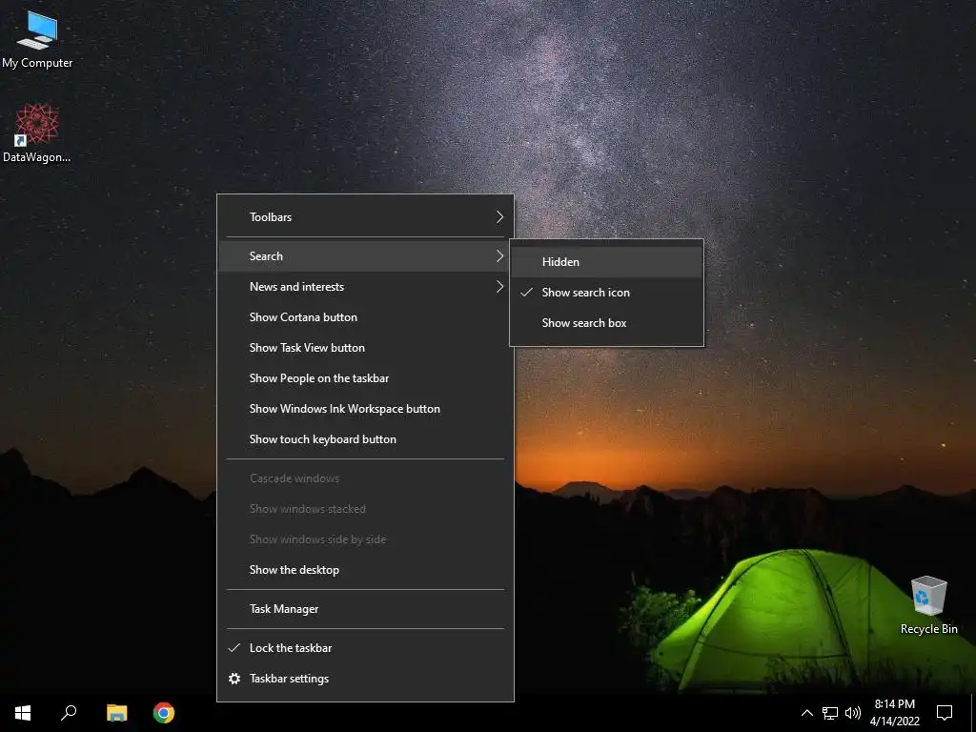Image resolution: width=976 pixels, height=732 pixels.
Task: Choose the Show search box option
Action: pos(607,323)
